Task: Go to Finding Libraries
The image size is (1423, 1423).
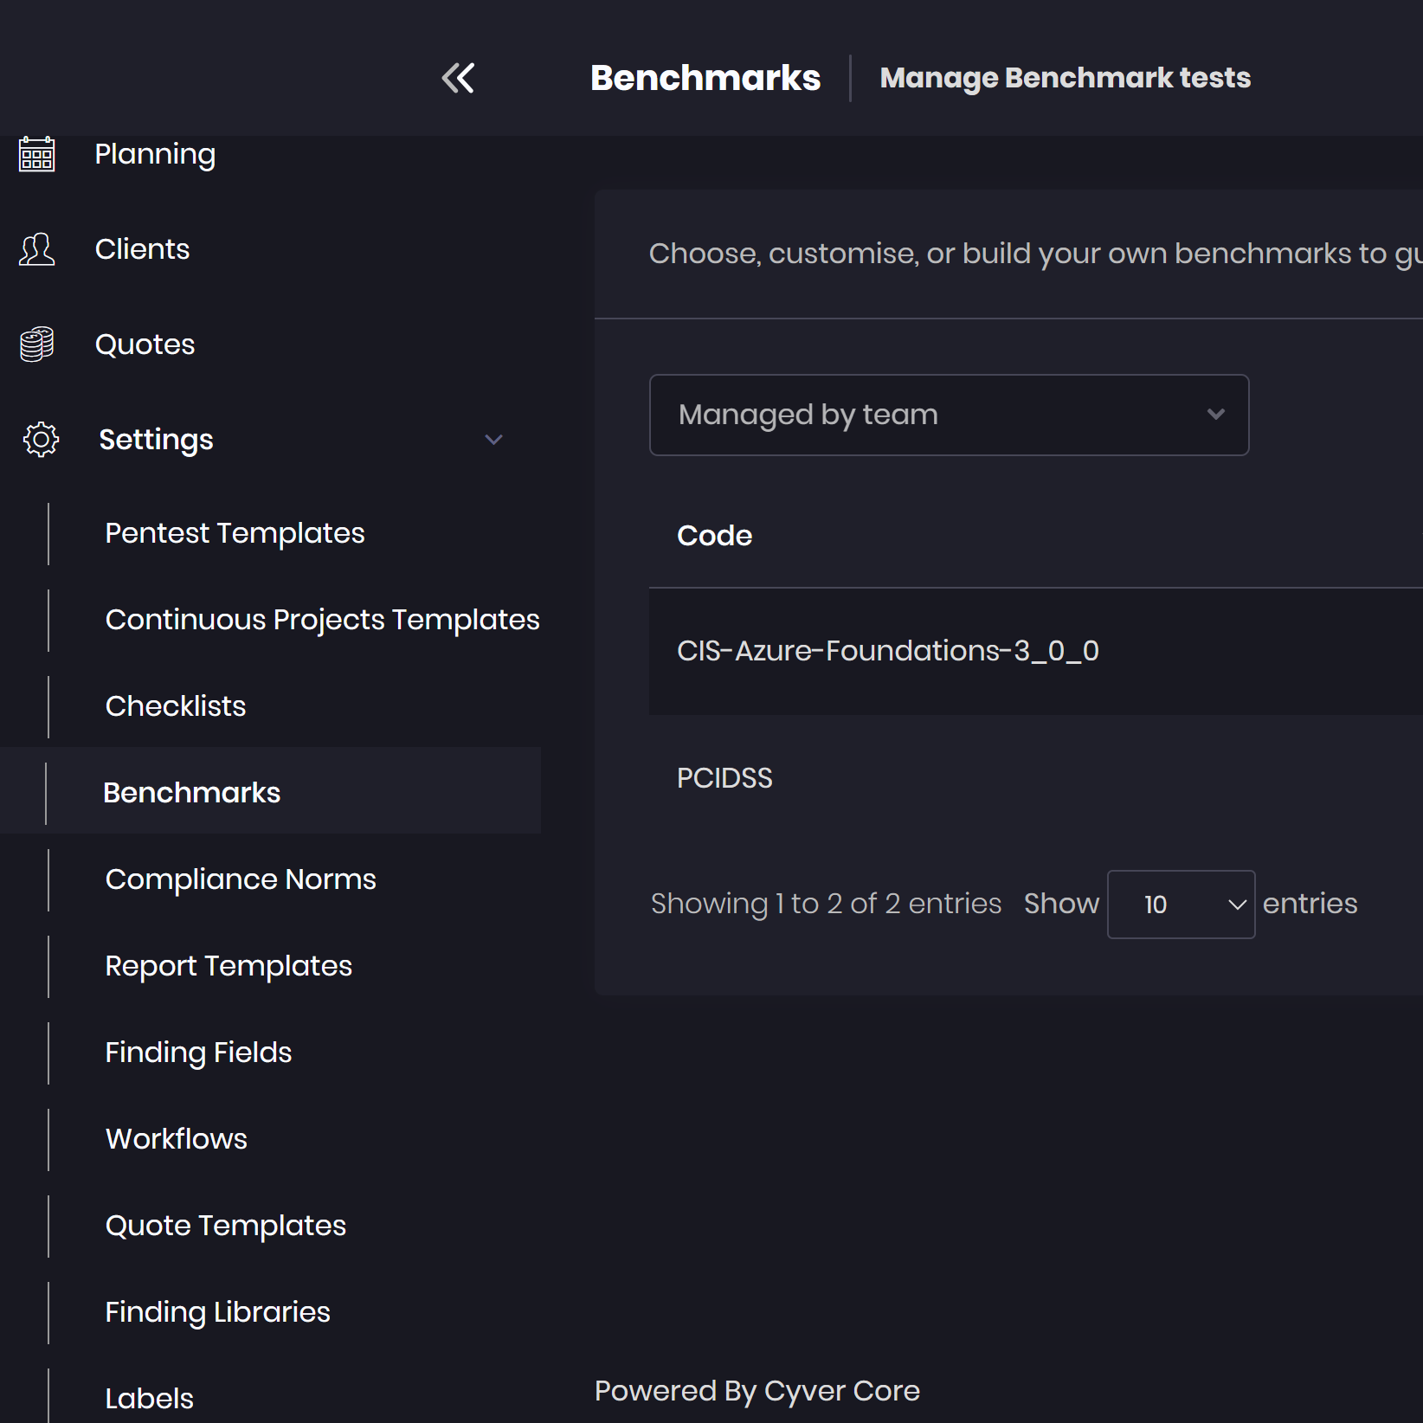Action: [x=217, y=1312]
